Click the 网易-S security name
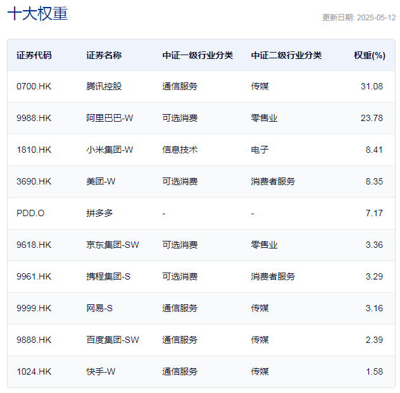 click(100, 308)
